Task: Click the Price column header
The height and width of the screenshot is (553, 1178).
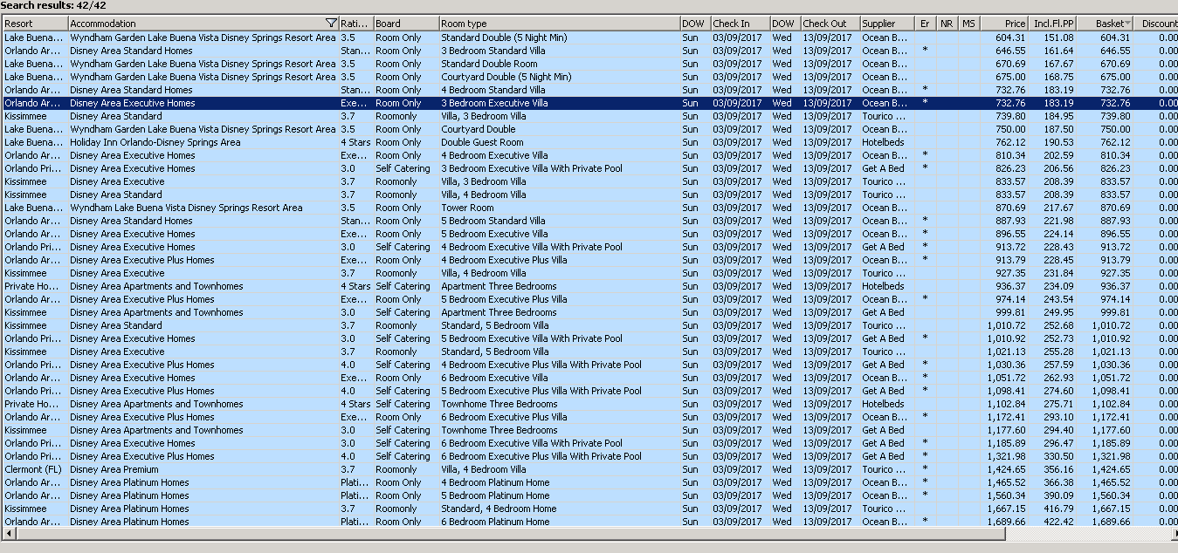Action: pos(1004,24)
